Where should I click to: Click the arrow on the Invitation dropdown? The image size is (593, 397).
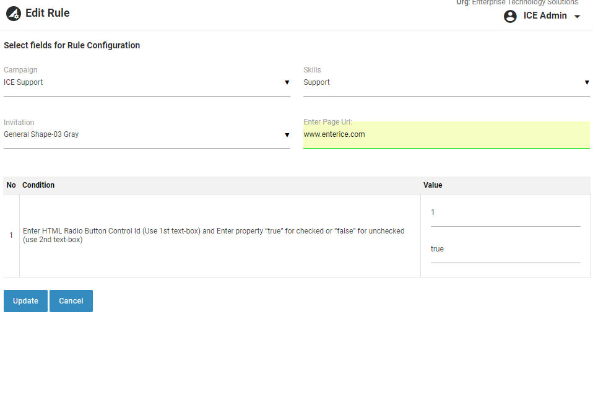[x=287, y=134]
